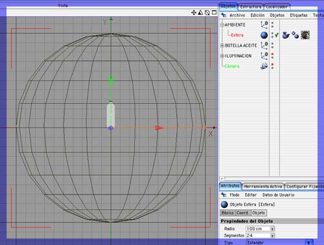Image resolution: width=324 pixels, height=245 pixels.
Task: Switch to the Objetos tab
Action: click(x=228, y=6)
